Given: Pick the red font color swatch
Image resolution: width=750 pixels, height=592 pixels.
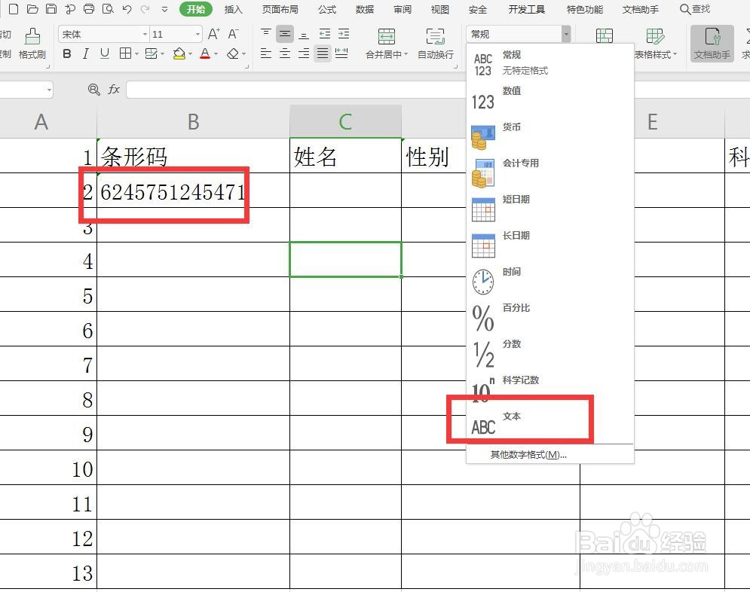Looking at the screenshot, I should click(206, 56).
